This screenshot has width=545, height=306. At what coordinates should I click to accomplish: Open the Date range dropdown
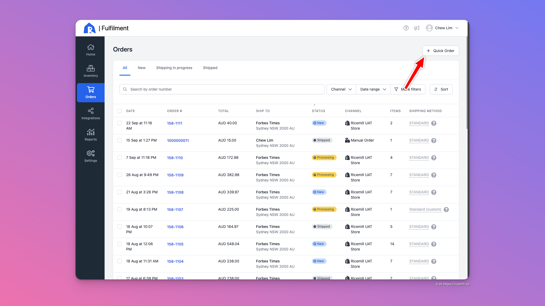(373, 89)
